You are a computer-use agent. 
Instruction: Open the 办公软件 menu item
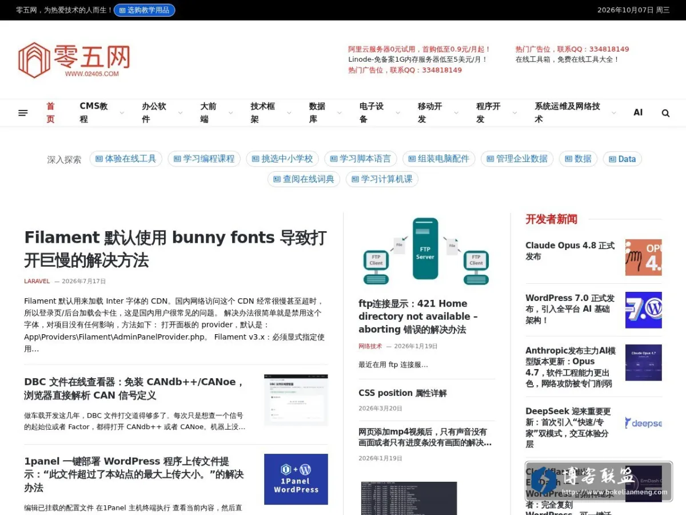154,113
